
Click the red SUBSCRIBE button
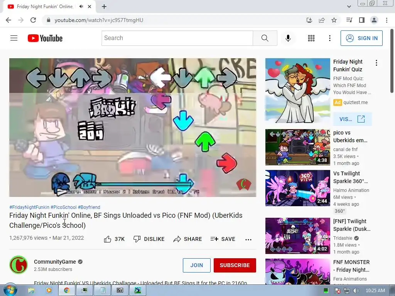[235, 265]
